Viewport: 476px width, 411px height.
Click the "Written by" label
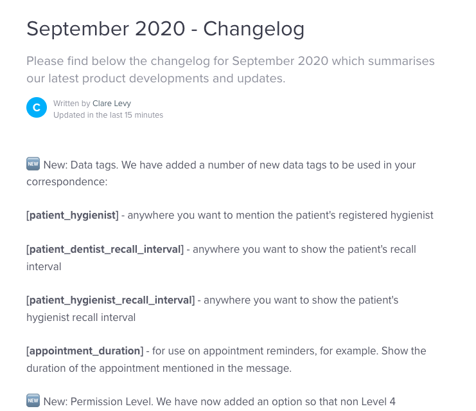pos(72,103)
